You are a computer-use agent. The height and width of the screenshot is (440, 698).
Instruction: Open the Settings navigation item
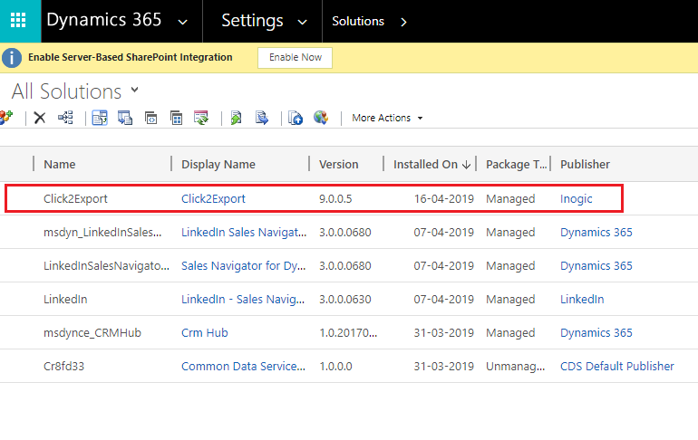pos(252,21)
